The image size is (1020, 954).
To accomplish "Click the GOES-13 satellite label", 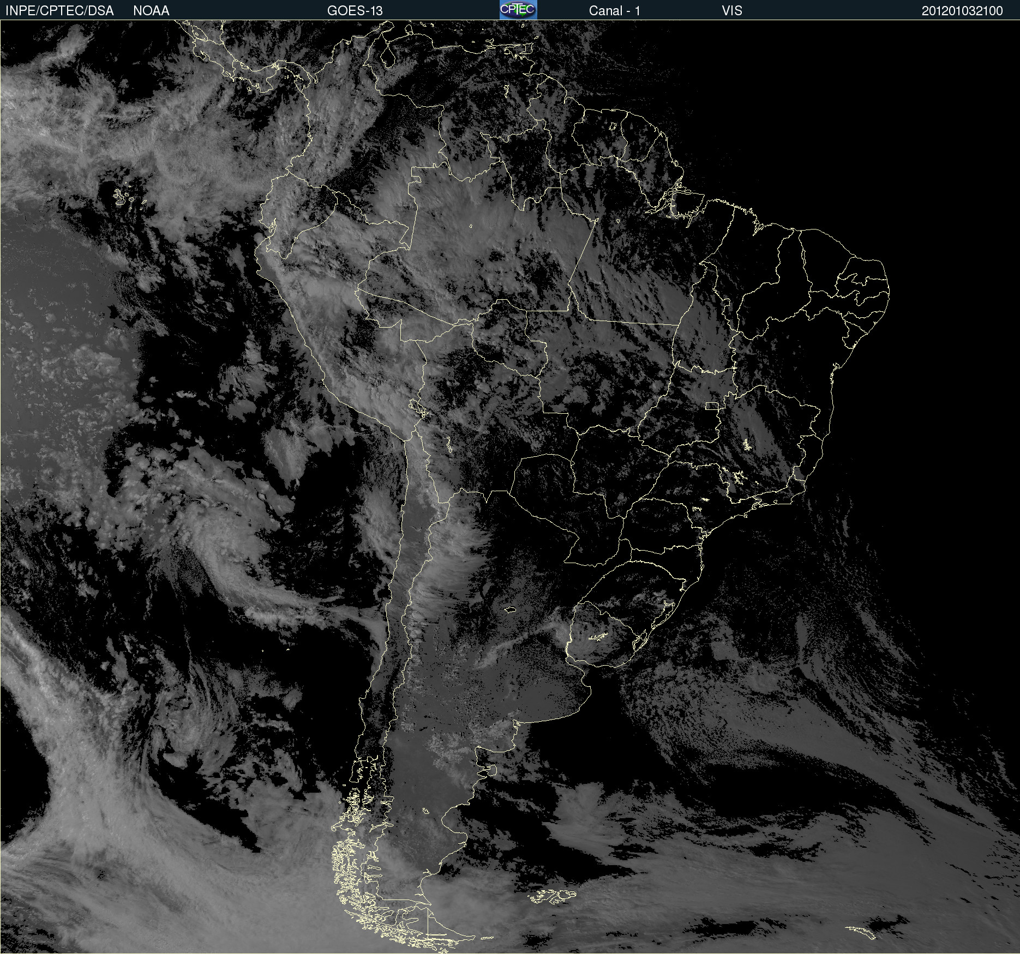I will coord(355,11).
